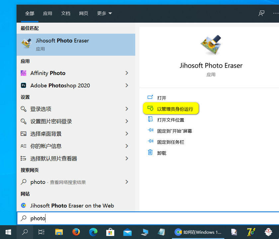Open the feedback icon in search header
Image resolution: width=279 pixels, height=239 pixels.
tap(261, 13)
